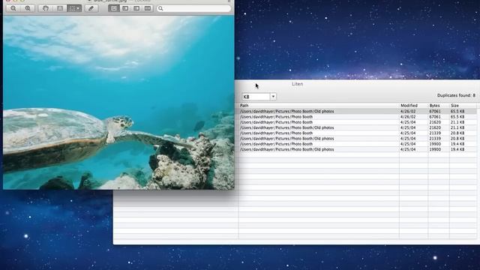Select the Photo Booth path with 21339 bytes
The width and height of the screenshot is (480, 270).
coord(276,133)
